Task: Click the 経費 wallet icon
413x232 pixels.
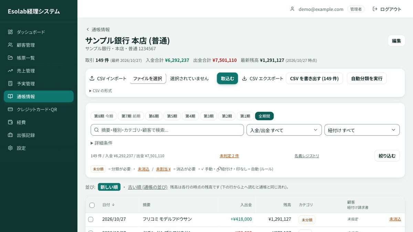Action: tap(10, 122)
